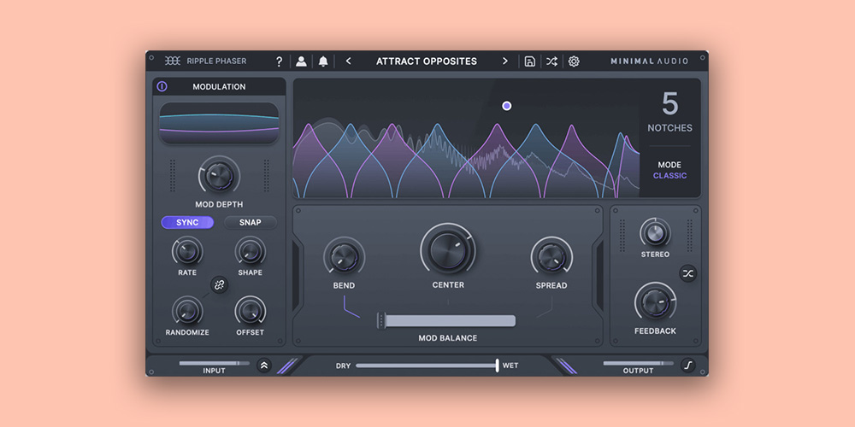Open settings gear icon
855x427 pixels.
[x=574, y=61]
